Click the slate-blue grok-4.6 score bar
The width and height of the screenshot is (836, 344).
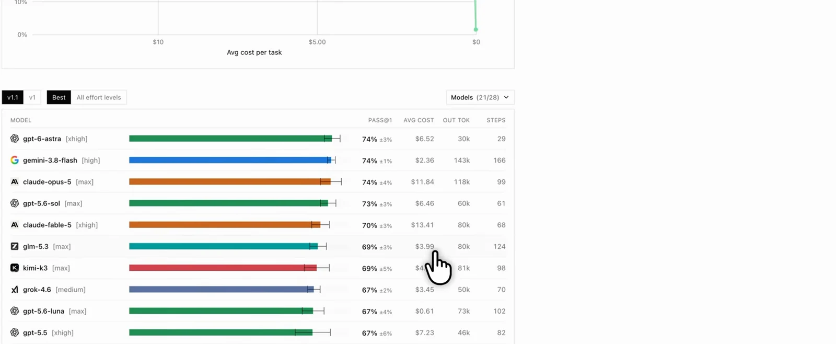(x=222, y=290)
